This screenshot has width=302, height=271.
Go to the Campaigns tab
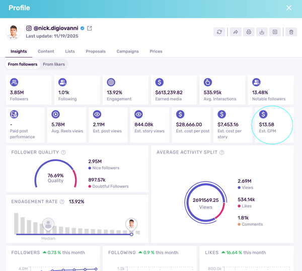(x=127, y=51)
